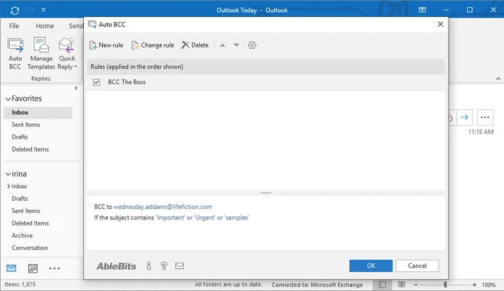Click the 100% zoom level
This screenshot has height=291, width=504.
488,284
